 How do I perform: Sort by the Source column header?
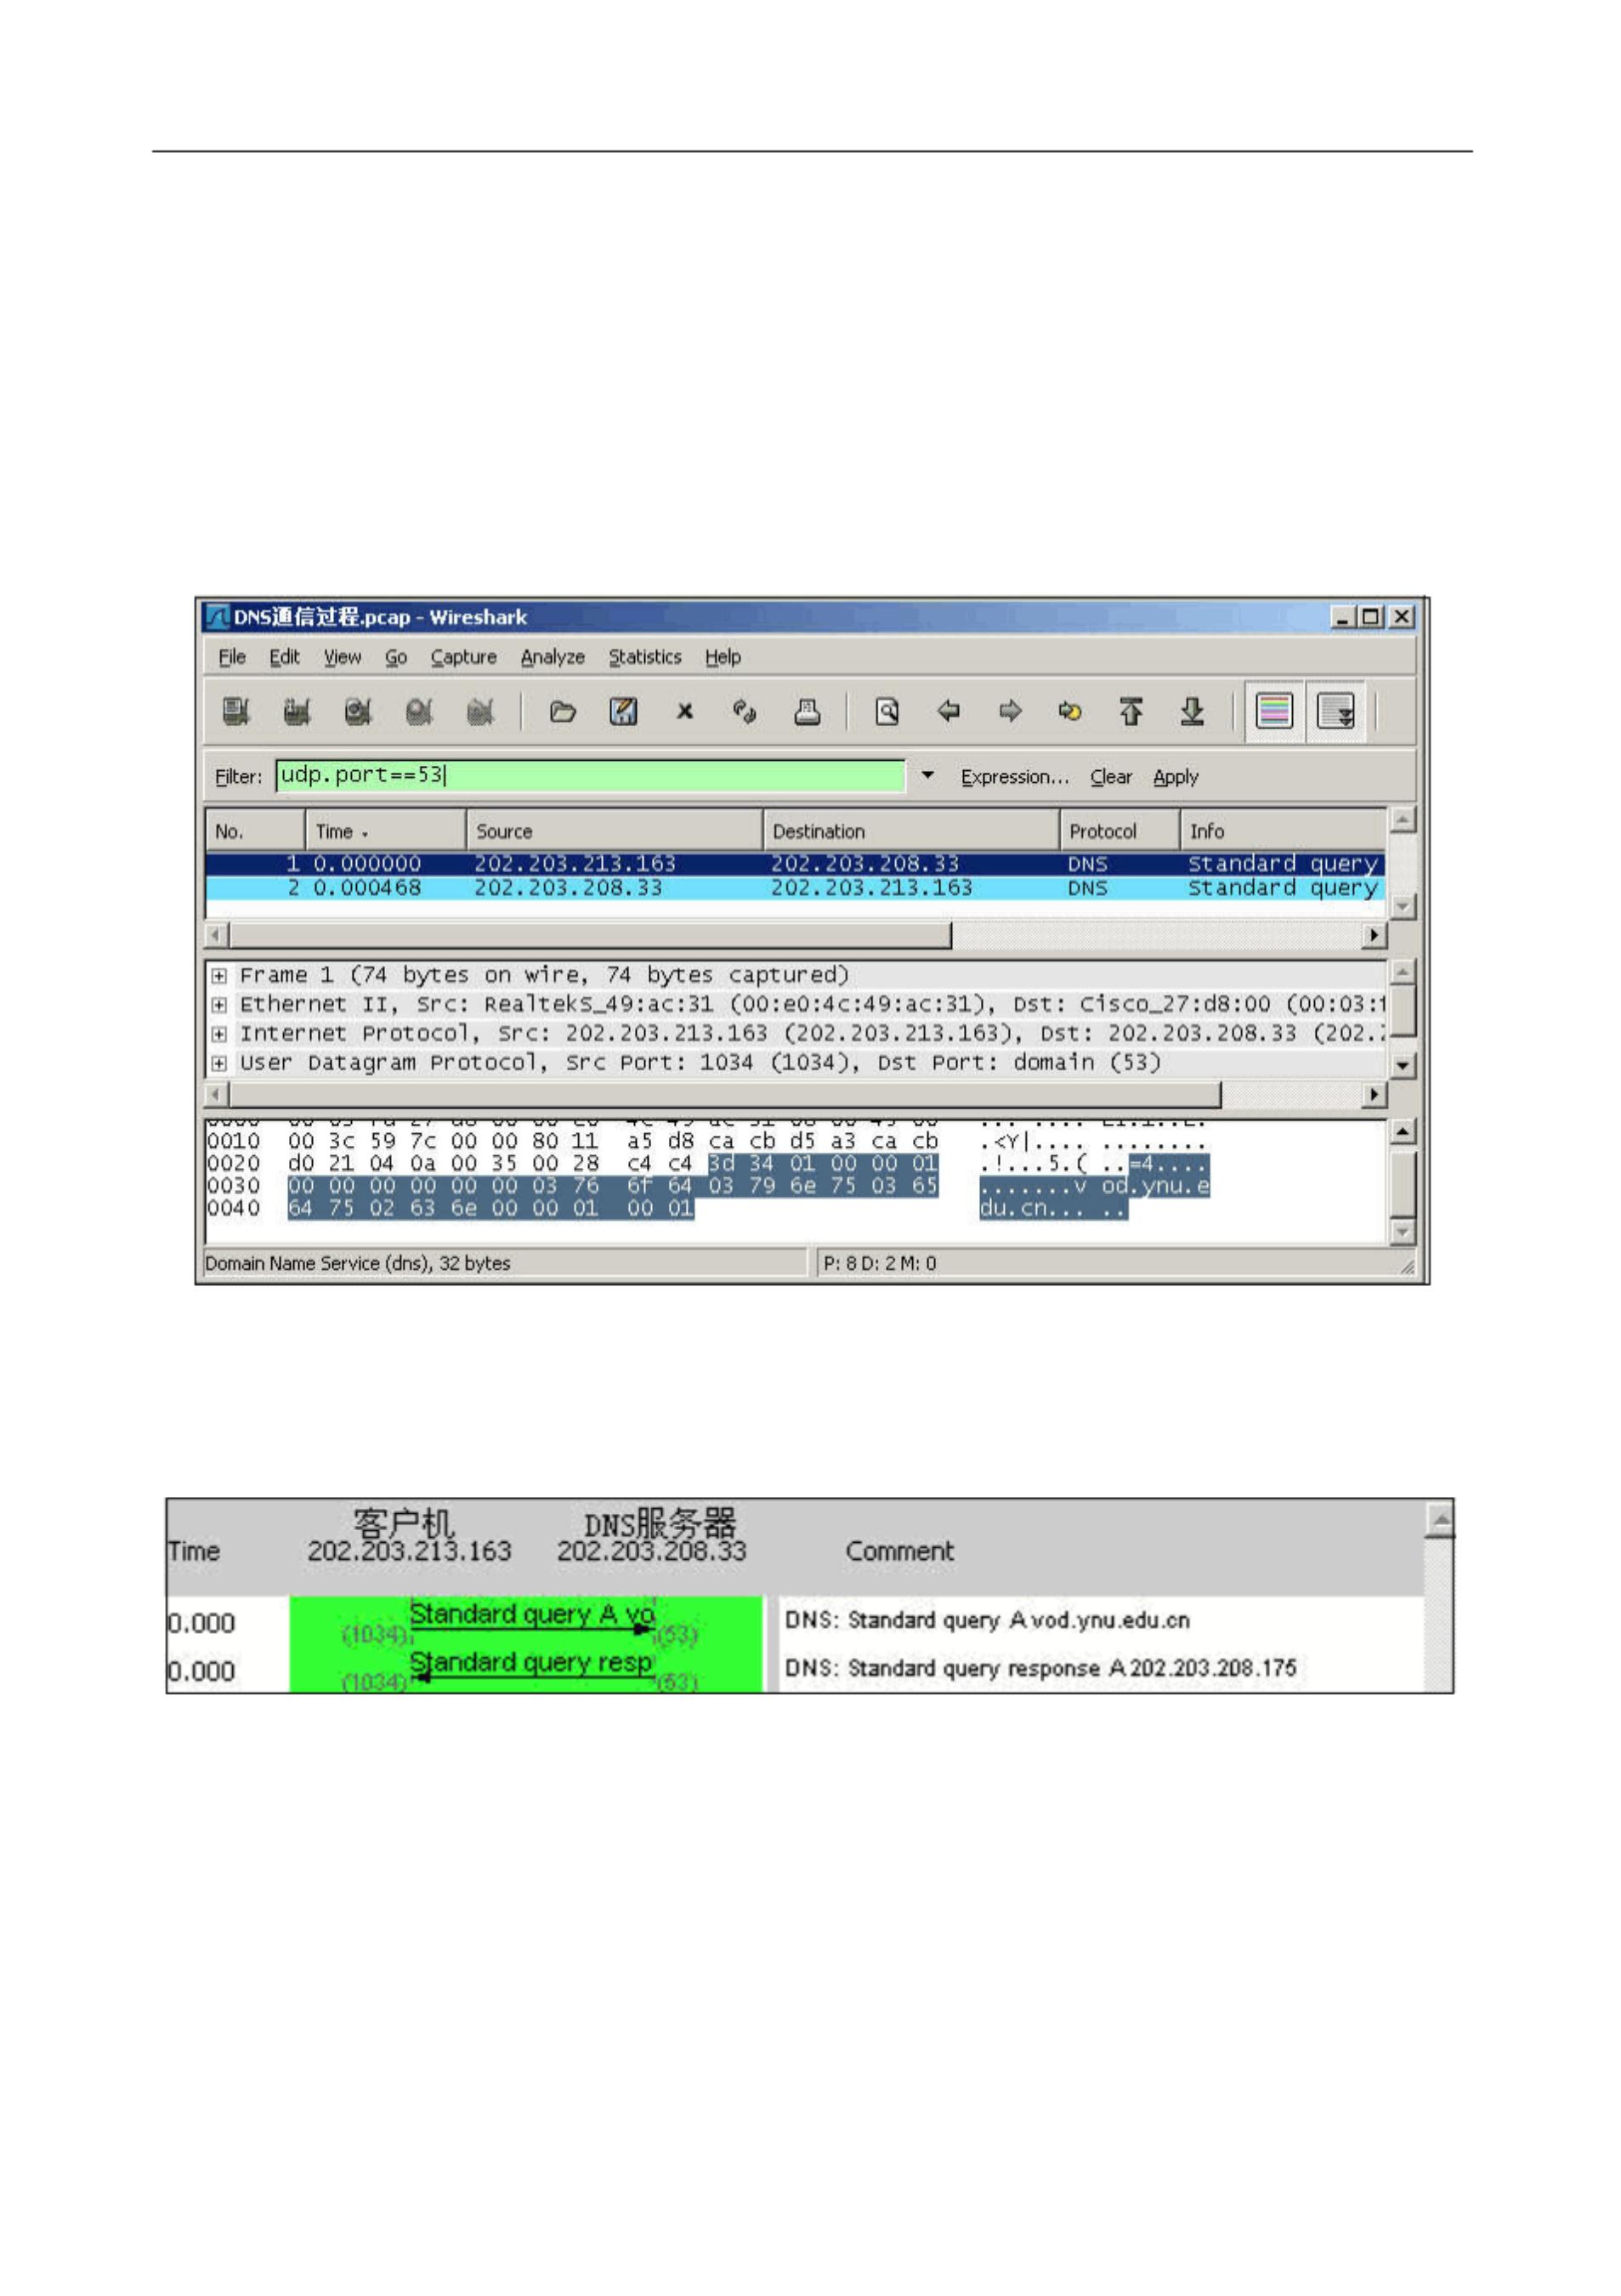coord(615,831)
